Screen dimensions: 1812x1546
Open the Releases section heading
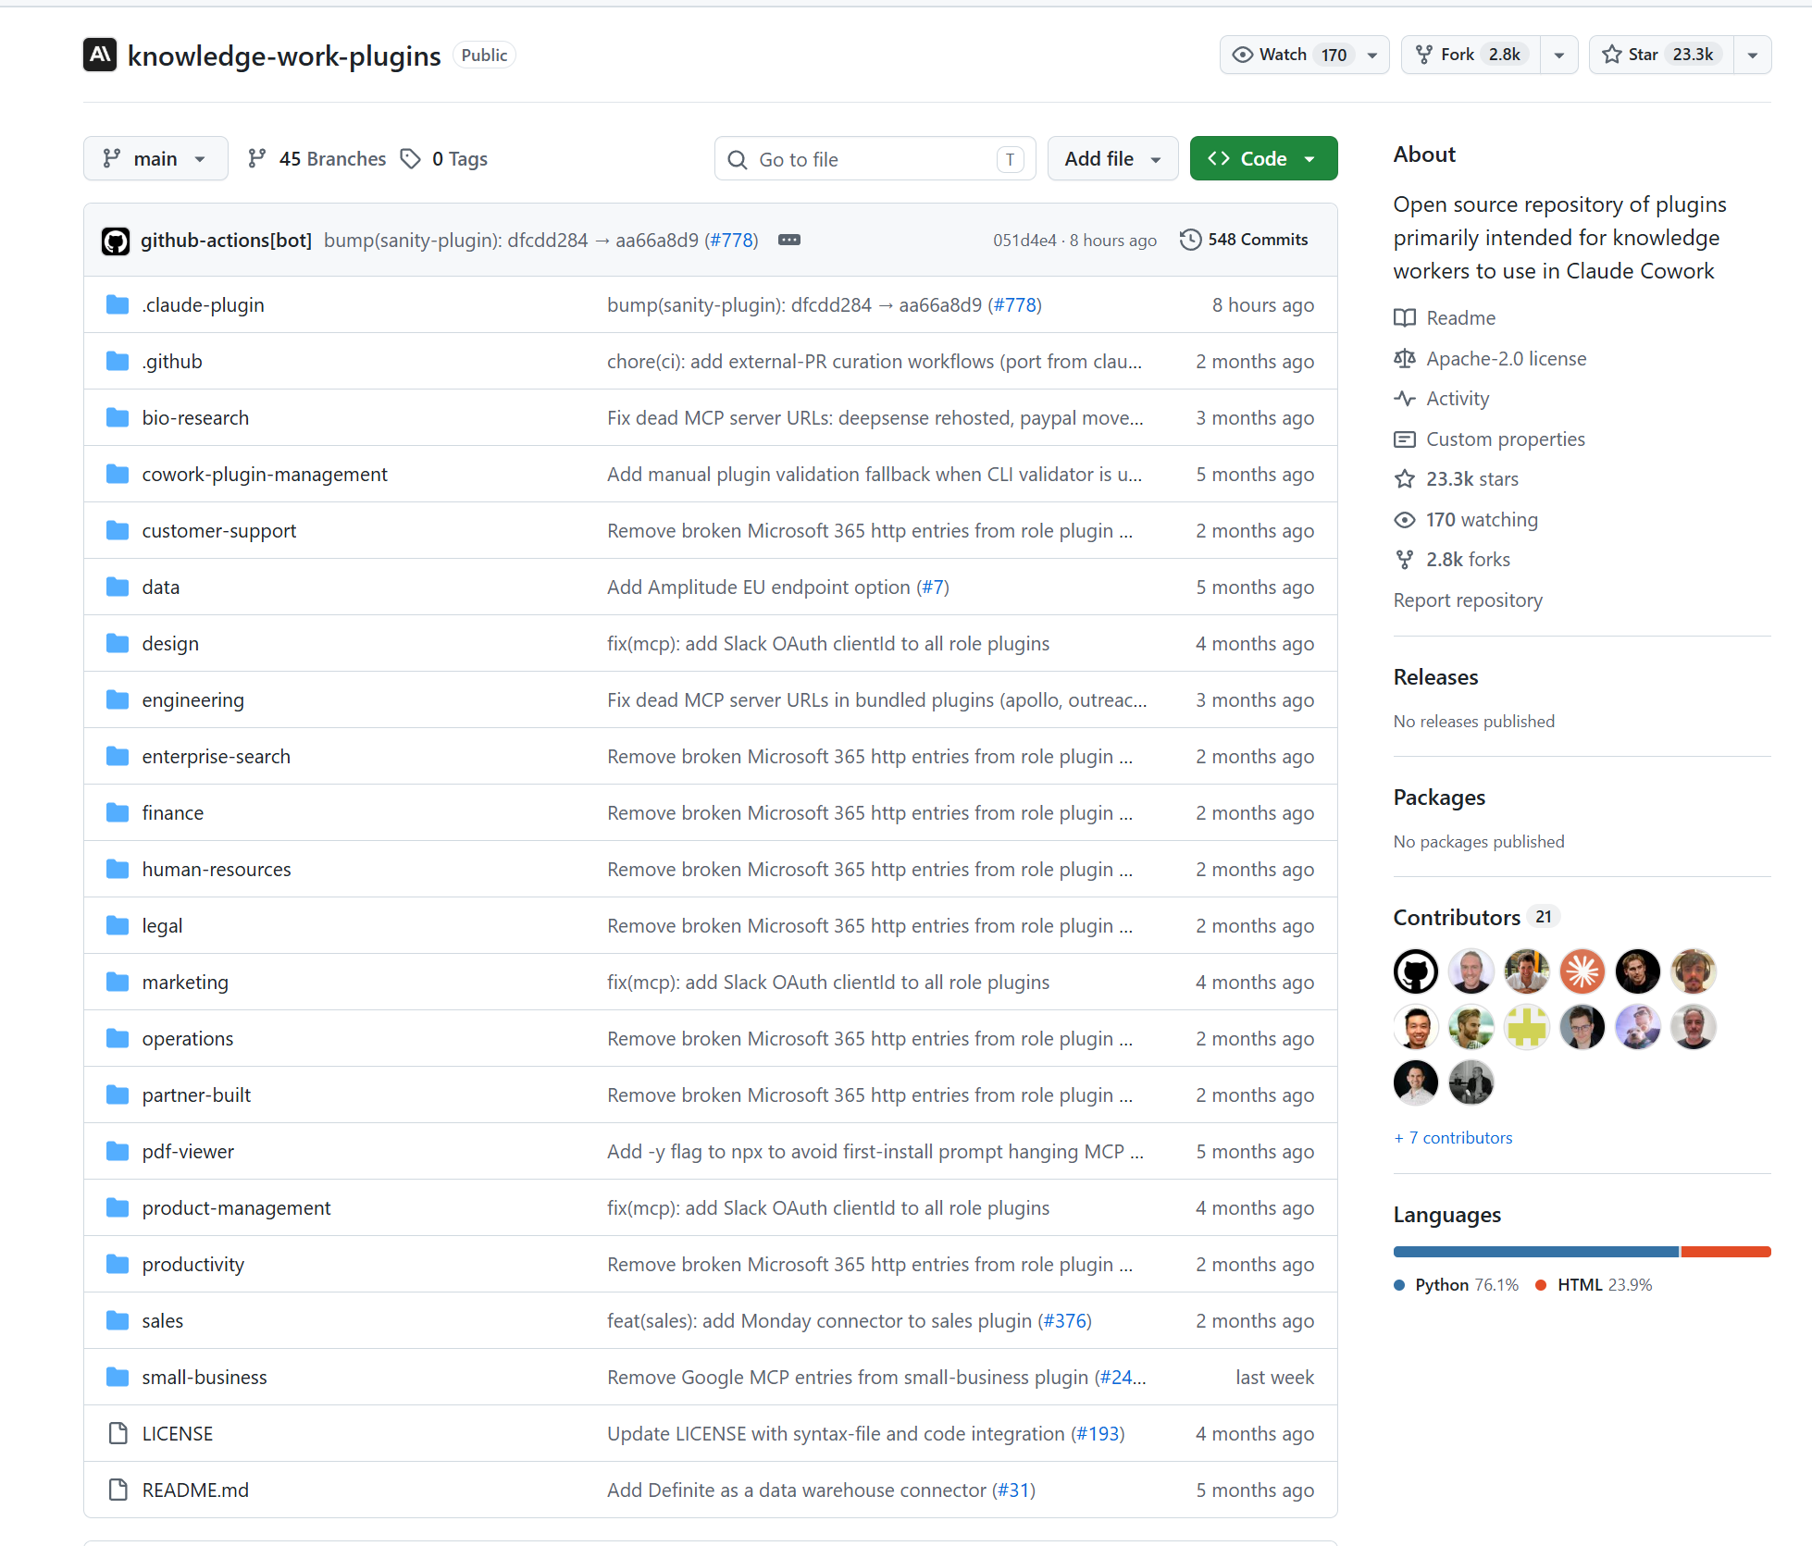[x=1435, y=677]
